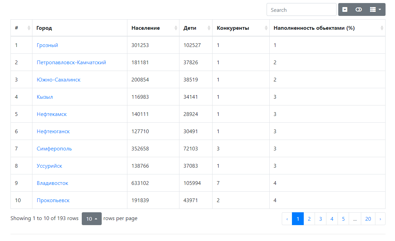The image size is (395, 241).
Task: Sort table by Конкуренты column
Action: point(241,28)
